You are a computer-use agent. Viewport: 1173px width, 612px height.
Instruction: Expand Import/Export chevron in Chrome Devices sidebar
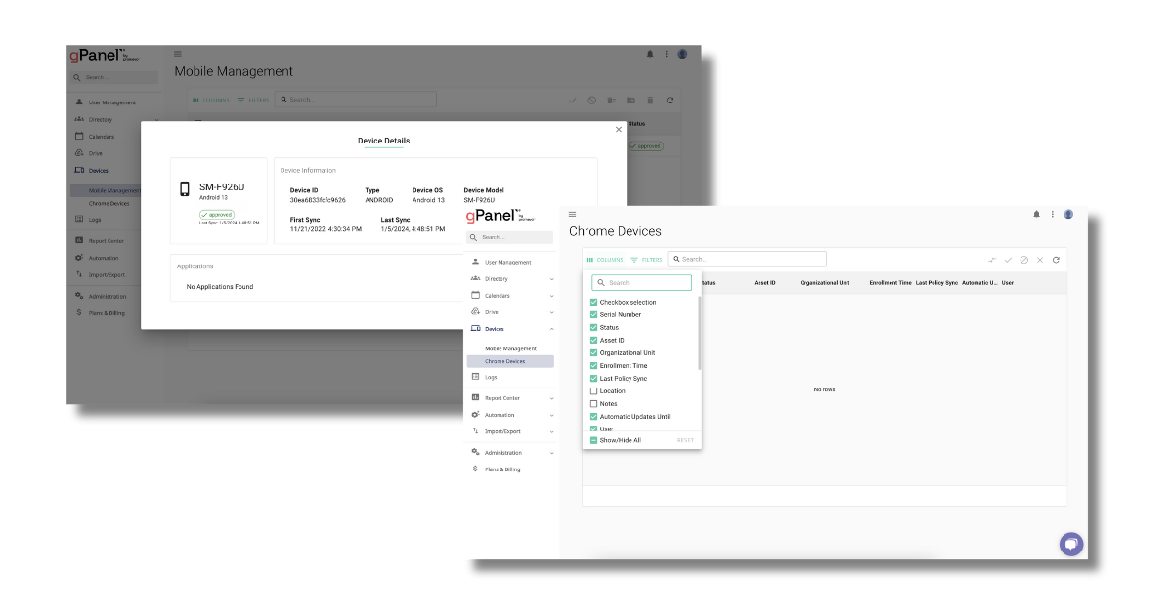pos(551,431)
